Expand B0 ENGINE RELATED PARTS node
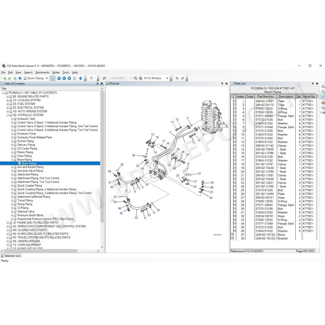Screen dimensions: 325x325 (x=7, y=97)
